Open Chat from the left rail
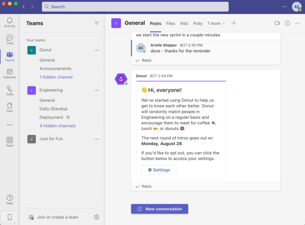The height and width of the screenshot is (225, 305). [x=9, y=39]
